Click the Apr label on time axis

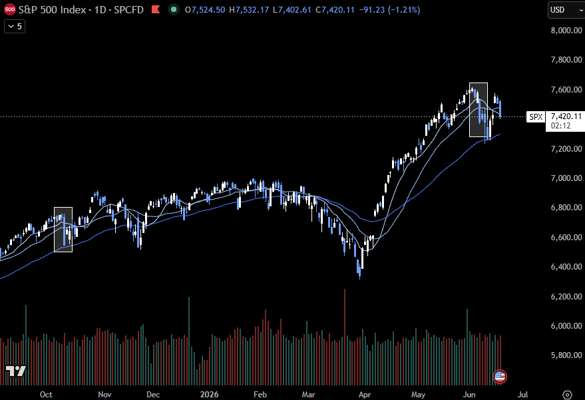tap(365, 395)
